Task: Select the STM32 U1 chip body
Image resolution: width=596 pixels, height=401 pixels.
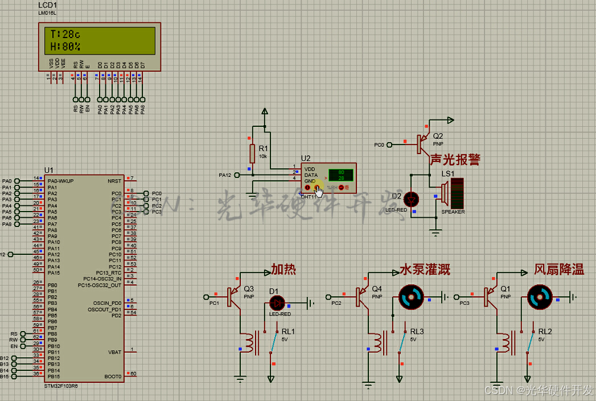Action: click(84, 278)
